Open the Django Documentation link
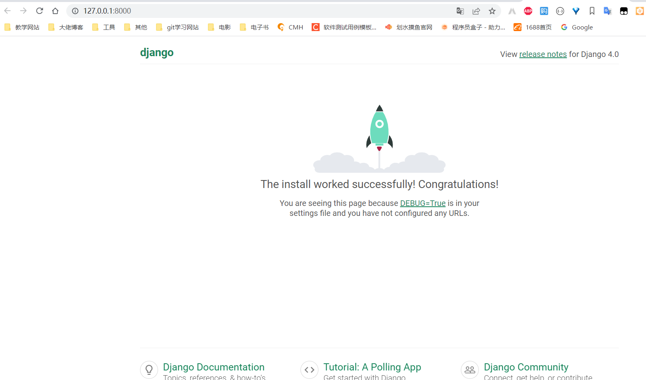 coord(214,367)
